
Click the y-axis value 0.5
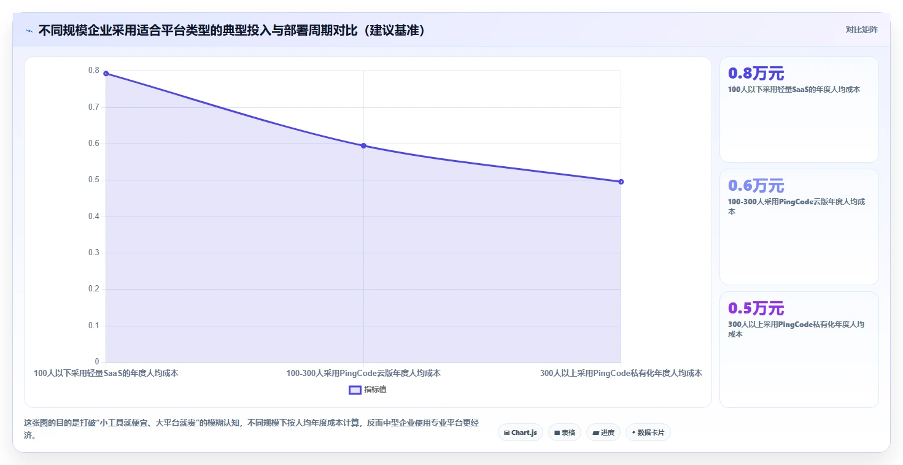[x=93, y=180]
